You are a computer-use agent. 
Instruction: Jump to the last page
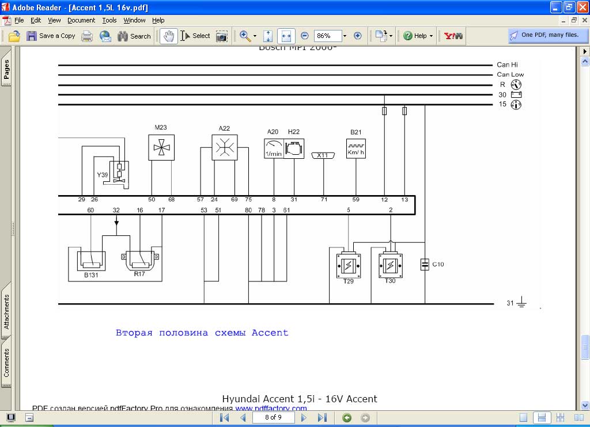(x=322, y=418)
